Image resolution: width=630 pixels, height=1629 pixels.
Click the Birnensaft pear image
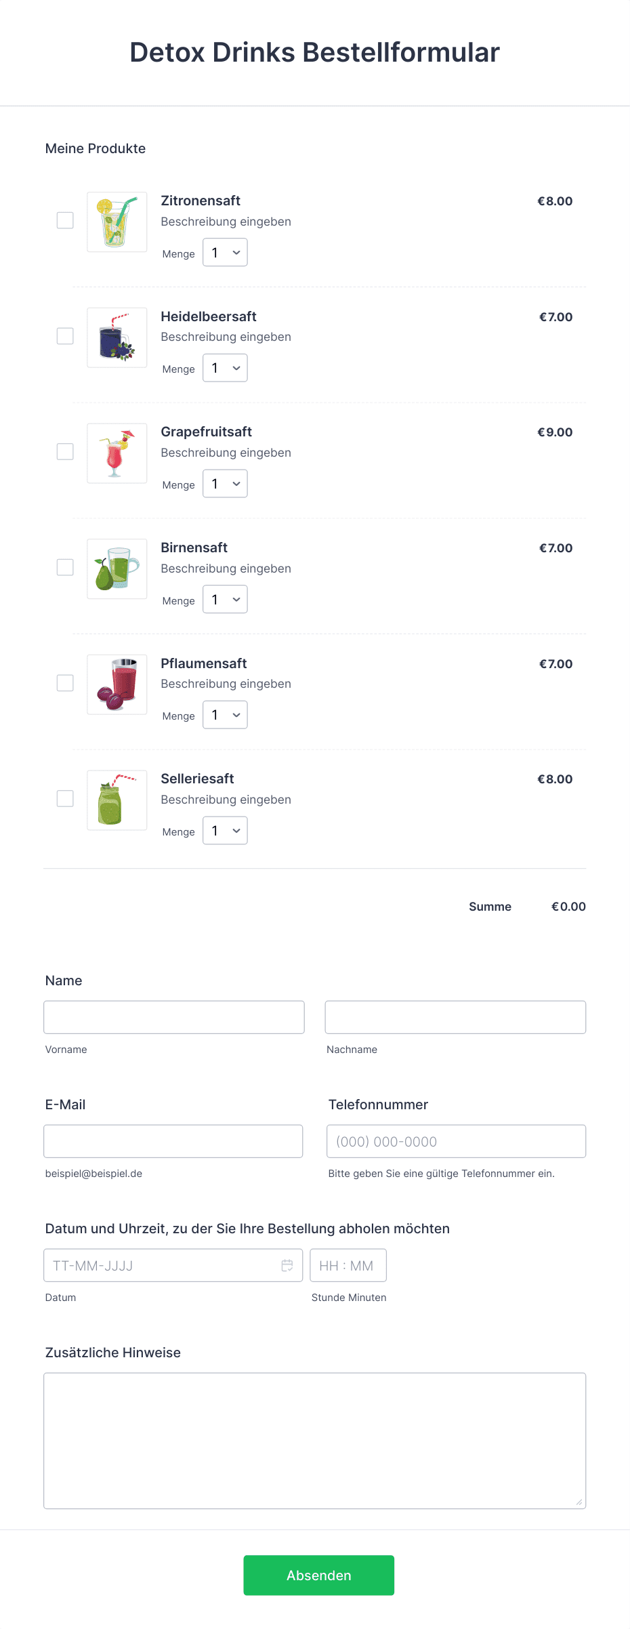click(x=117, y=569)
